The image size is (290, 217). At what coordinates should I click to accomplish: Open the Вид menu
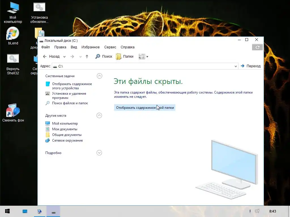(x=74, y=47)
